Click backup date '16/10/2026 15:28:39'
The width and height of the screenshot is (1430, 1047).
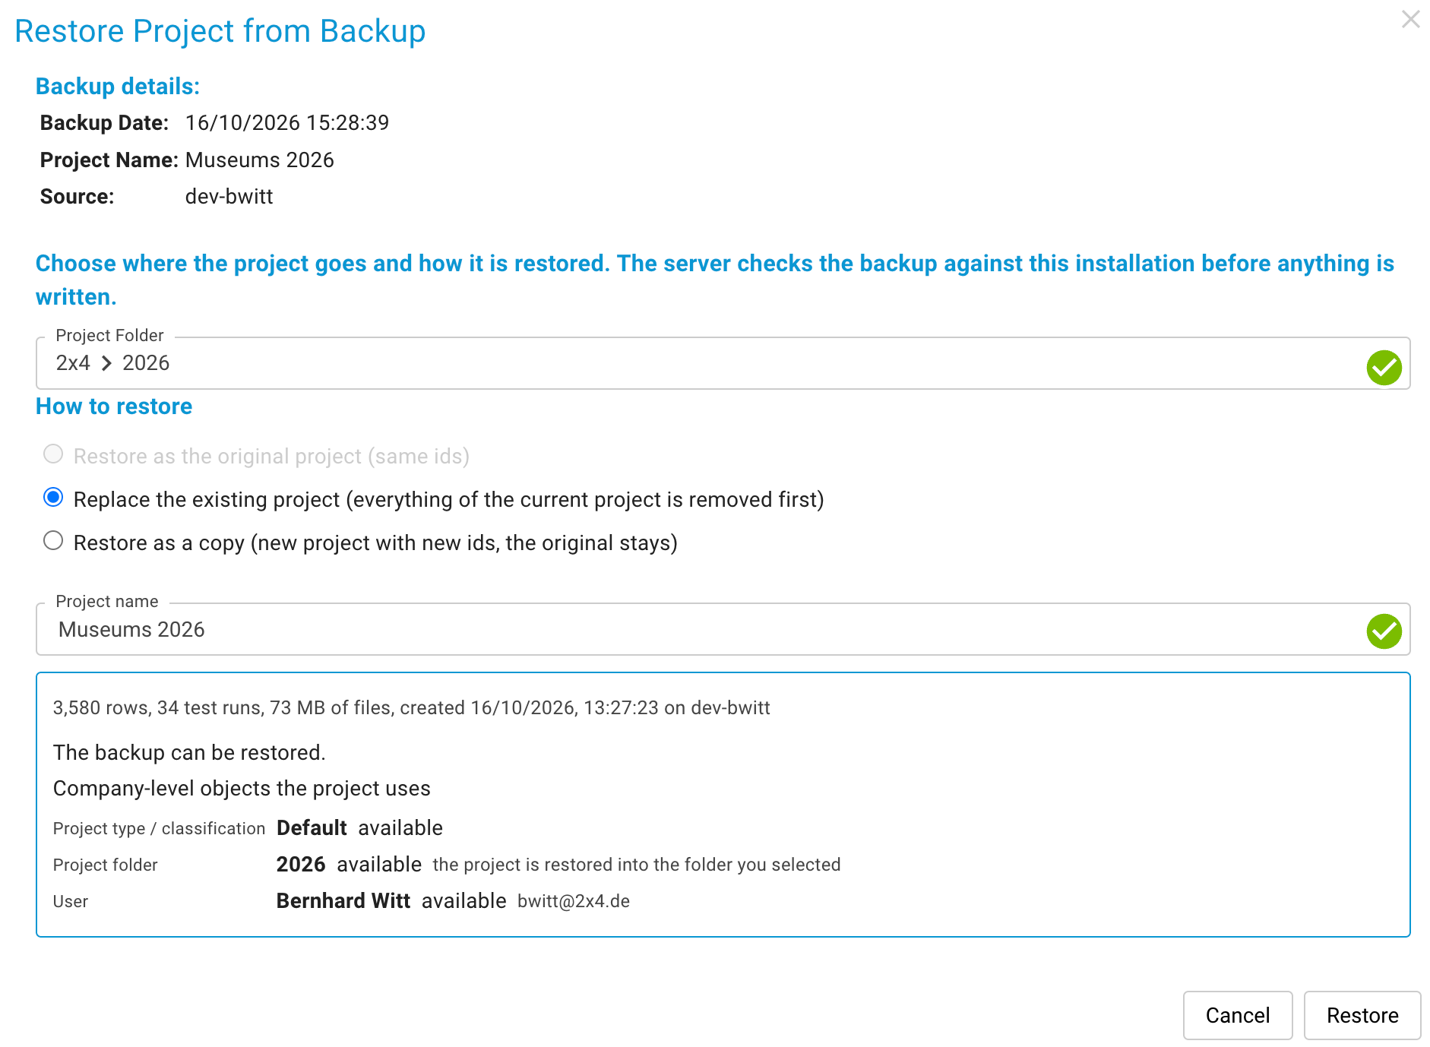coord(287,123)
